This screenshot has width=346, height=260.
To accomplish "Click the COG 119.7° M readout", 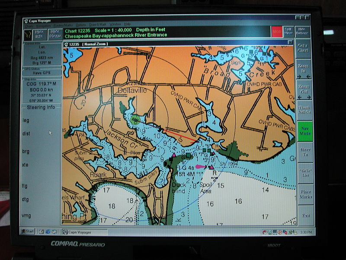I will point(41,84).
